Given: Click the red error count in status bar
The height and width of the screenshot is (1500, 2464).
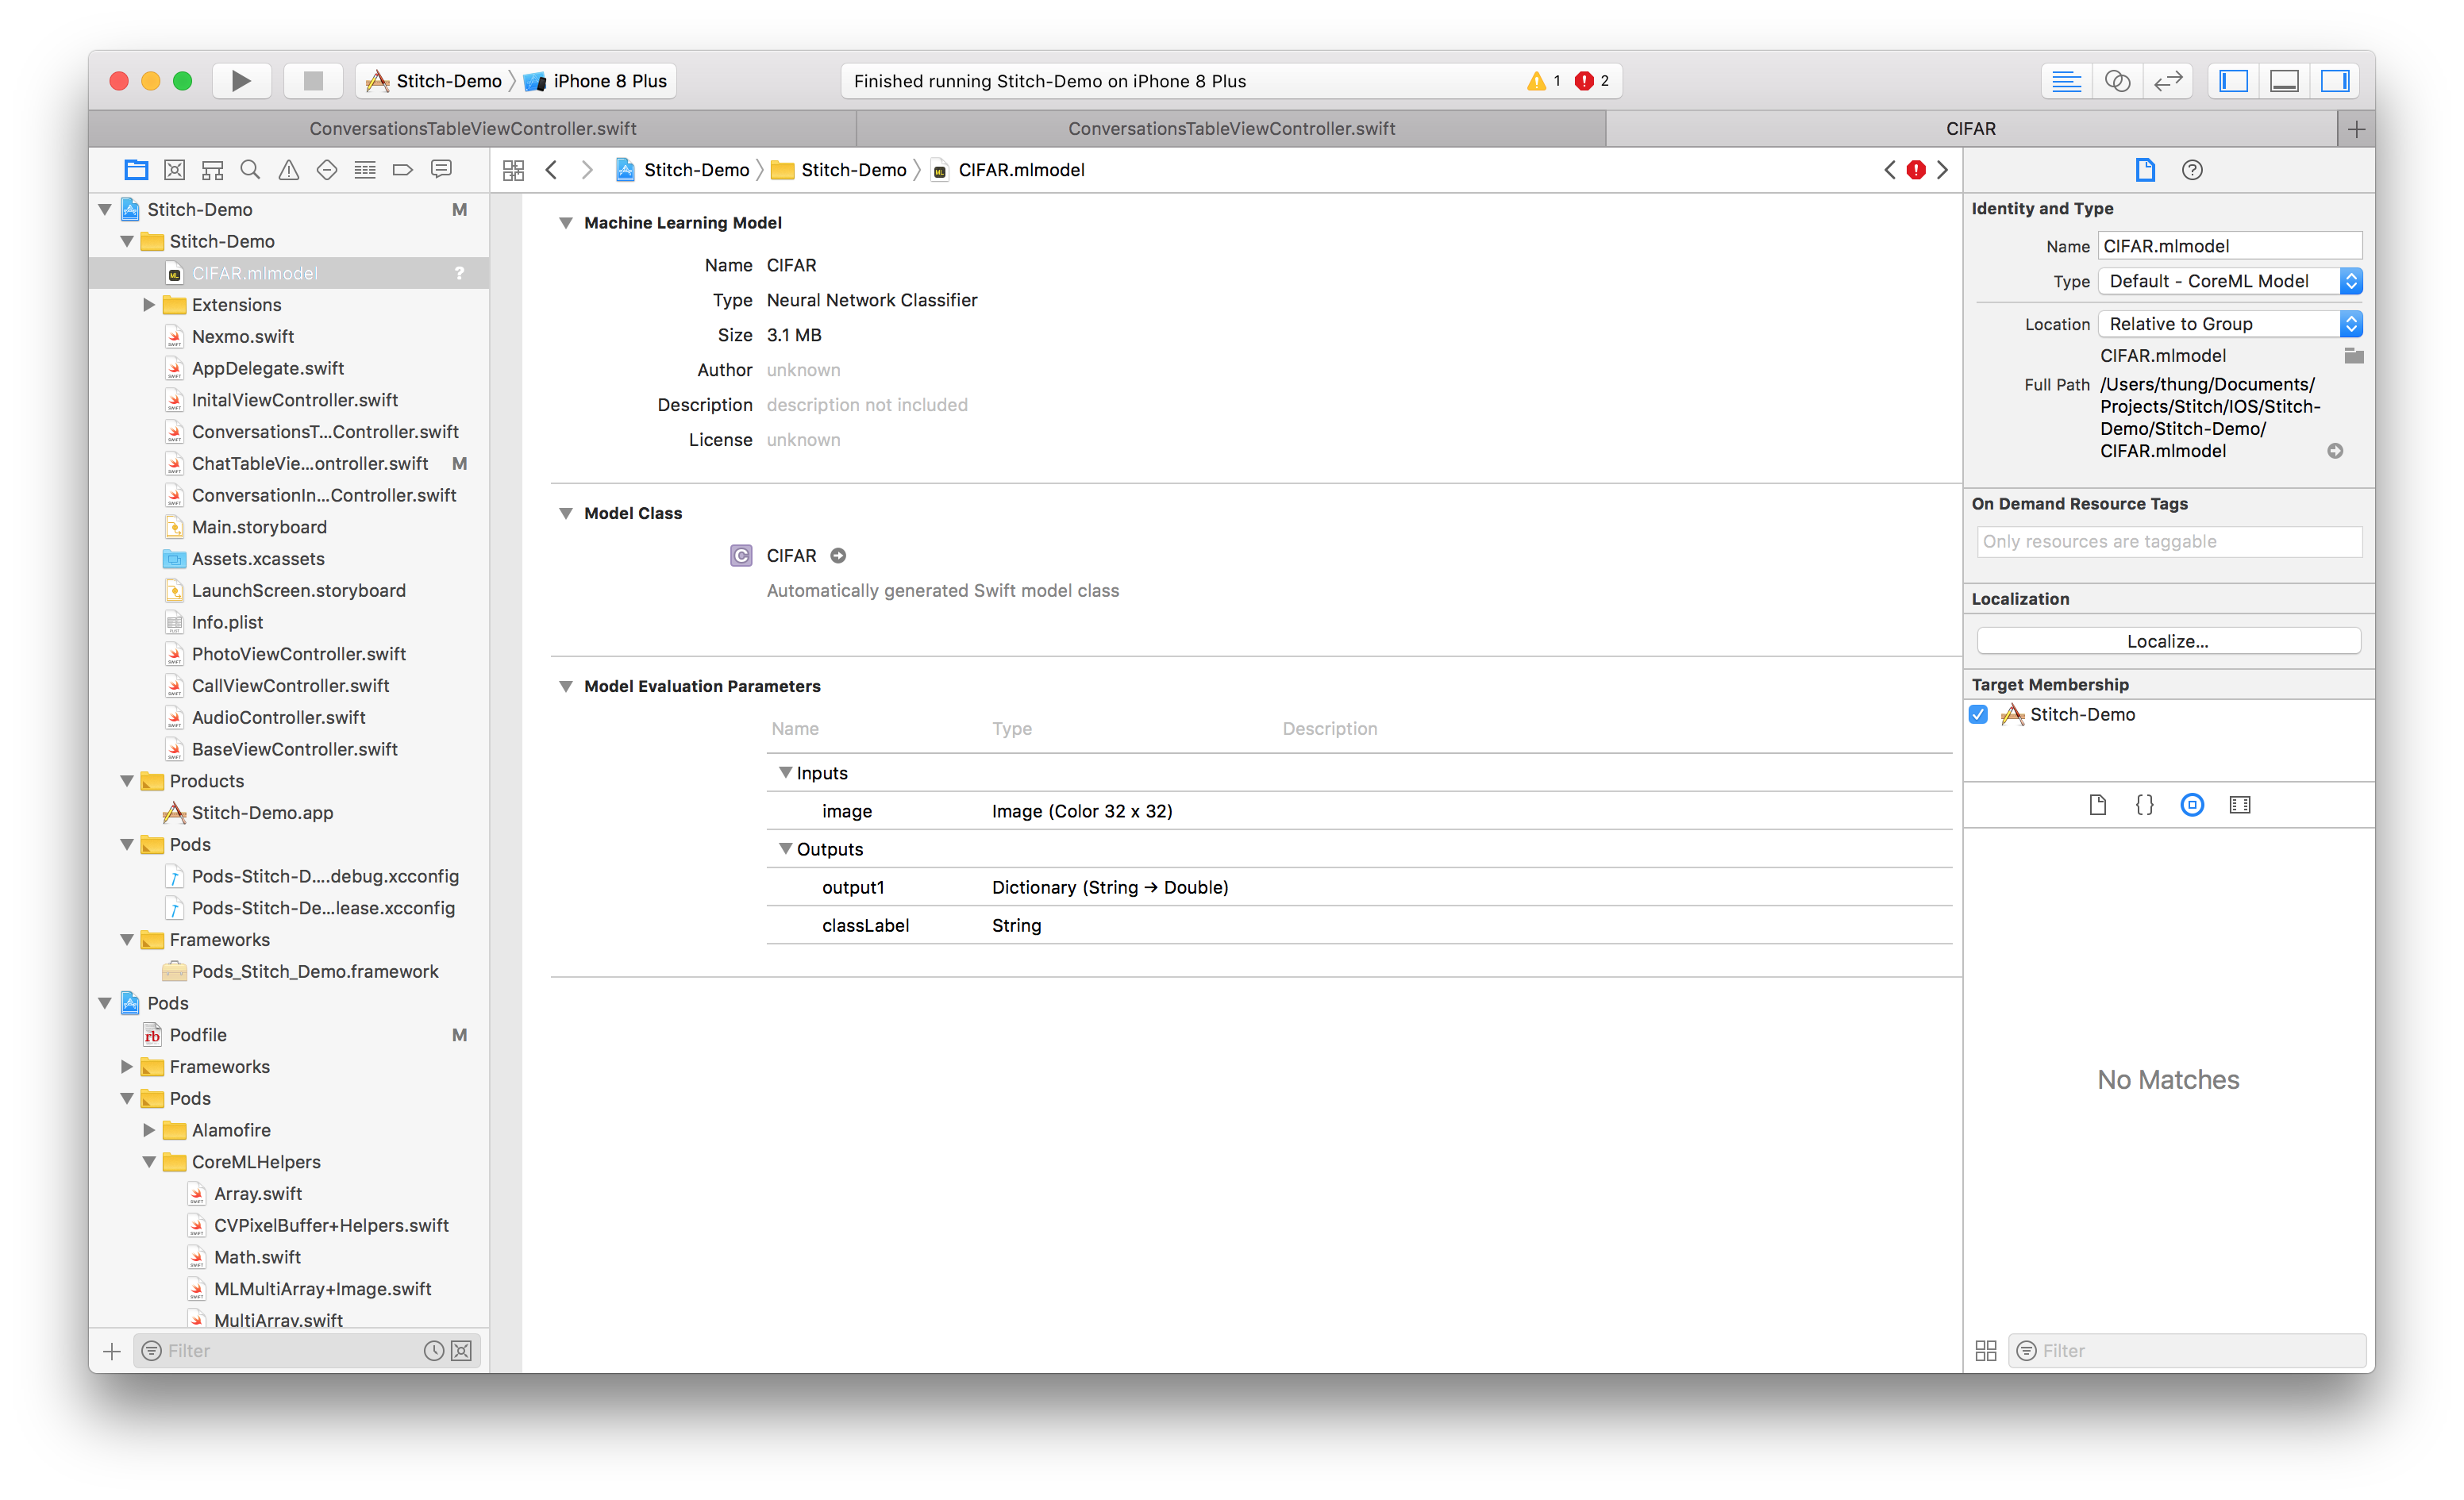Looking at the screenshot, I should click(x=1592, y=81).
